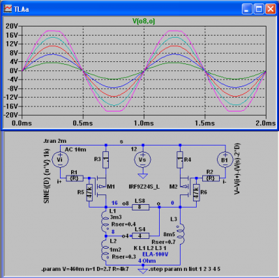Viewport: 279px width, 278px height.
Task: Maximize the TLAa waveform window
Action: pyautogui.click(x=259, y=9)
